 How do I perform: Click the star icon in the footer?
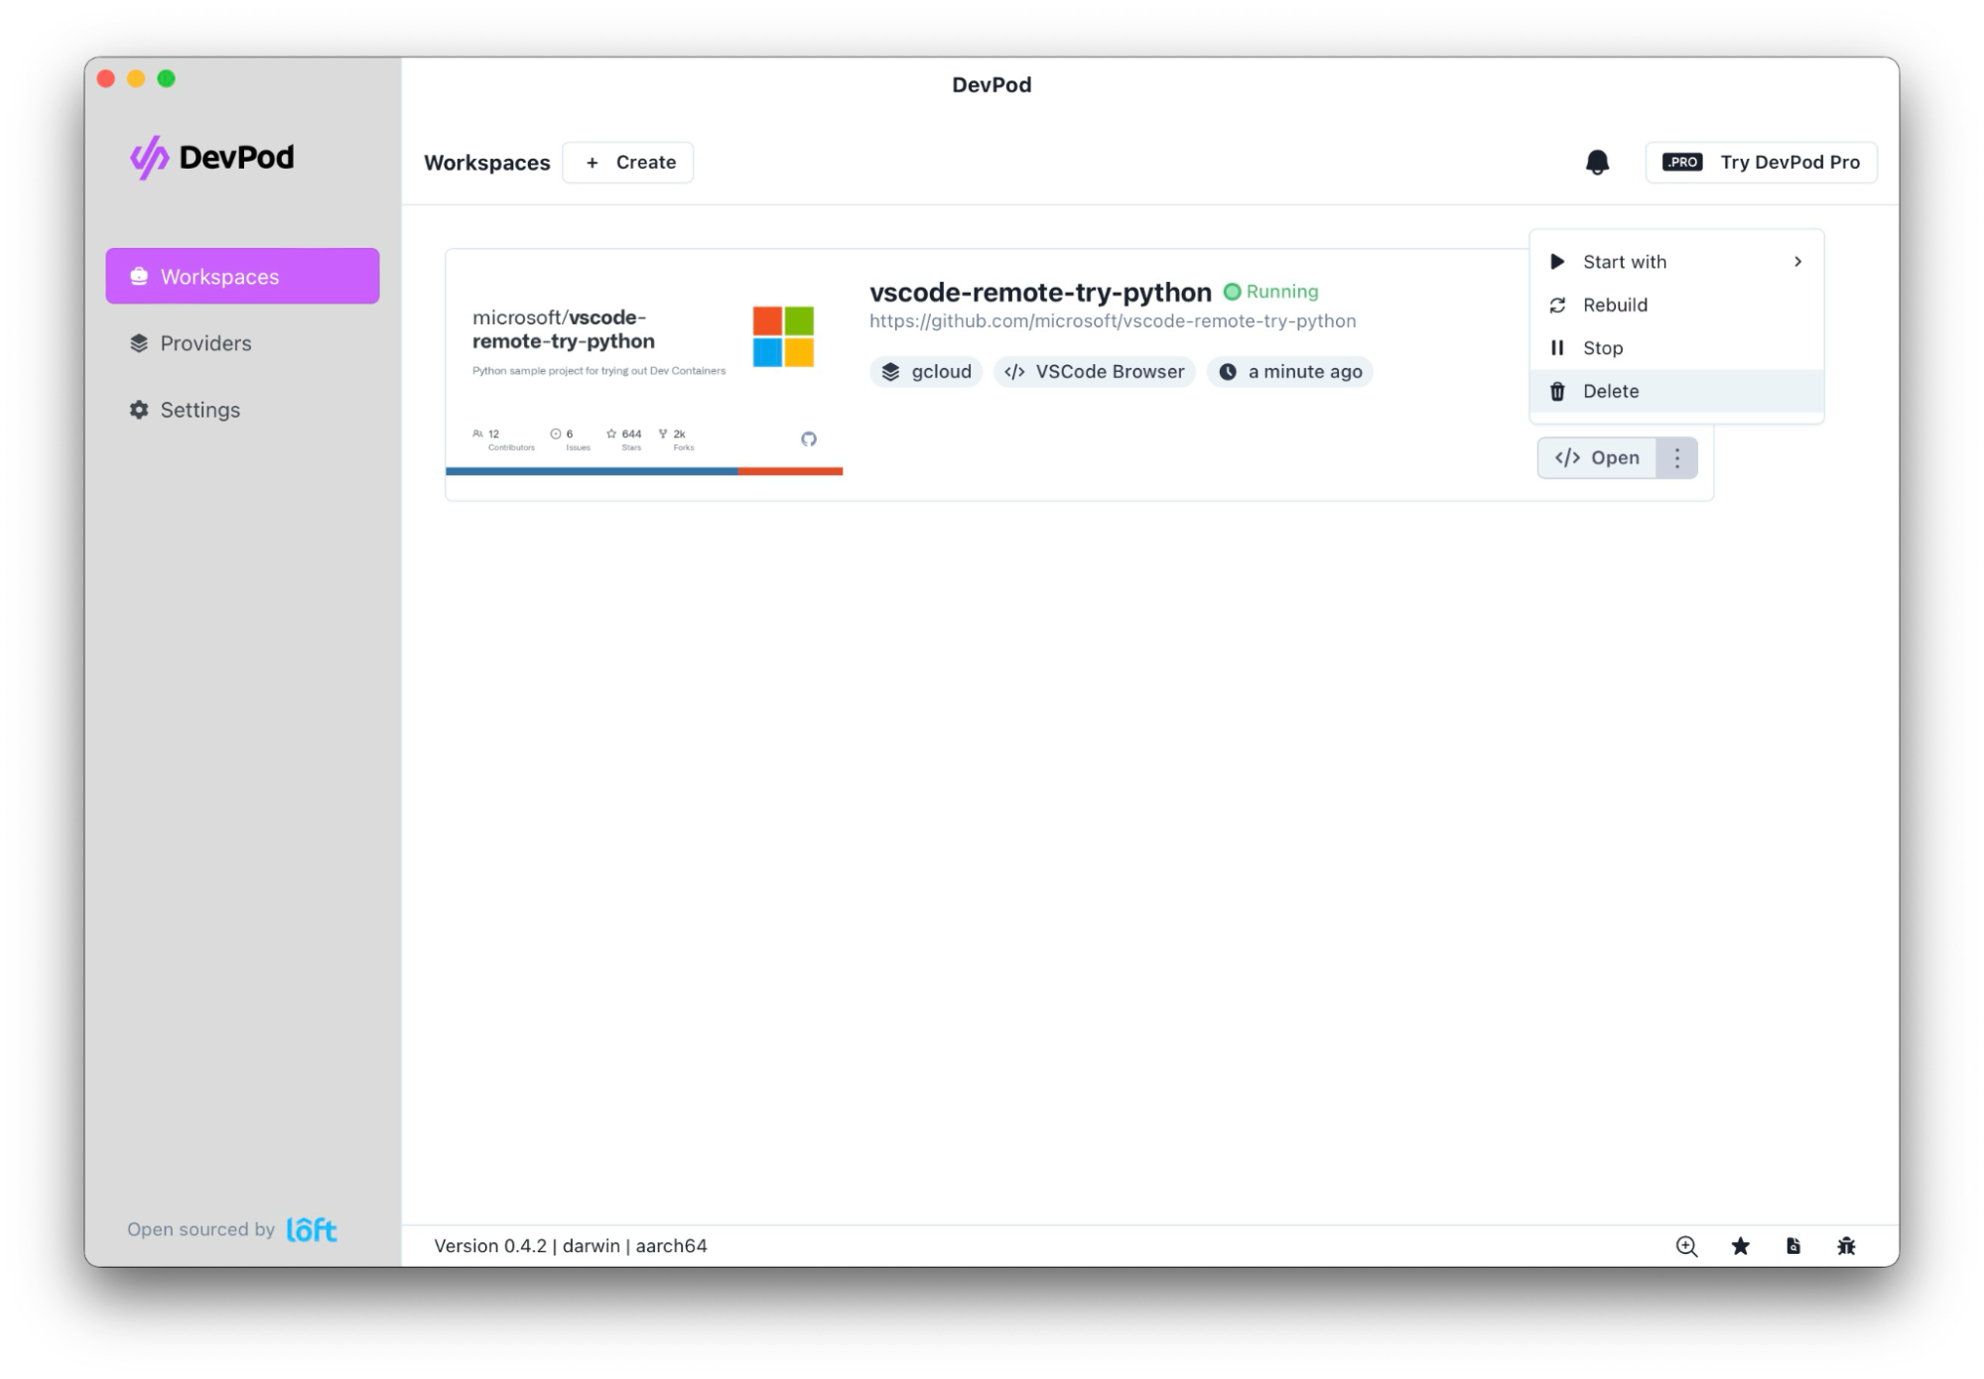(x=1740, y=1246)
